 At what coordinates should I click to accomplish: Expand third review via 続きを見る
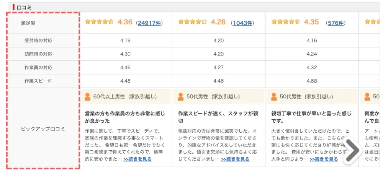(324, 159)
